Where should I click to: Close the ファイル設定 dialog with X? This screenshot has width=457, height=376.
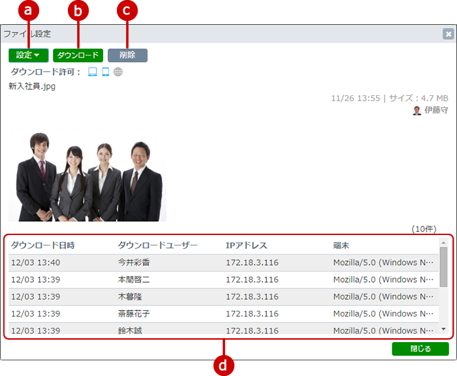(449, 34)
